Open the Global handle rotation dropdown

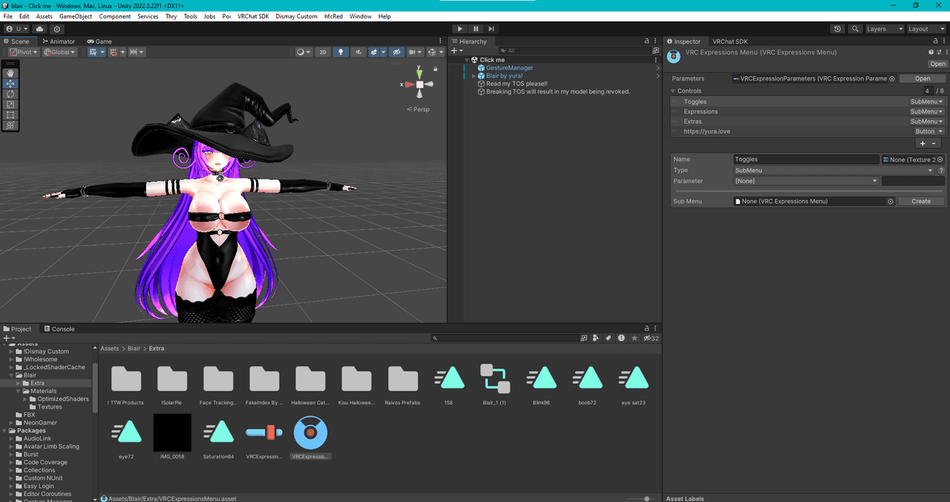point(60,52)
